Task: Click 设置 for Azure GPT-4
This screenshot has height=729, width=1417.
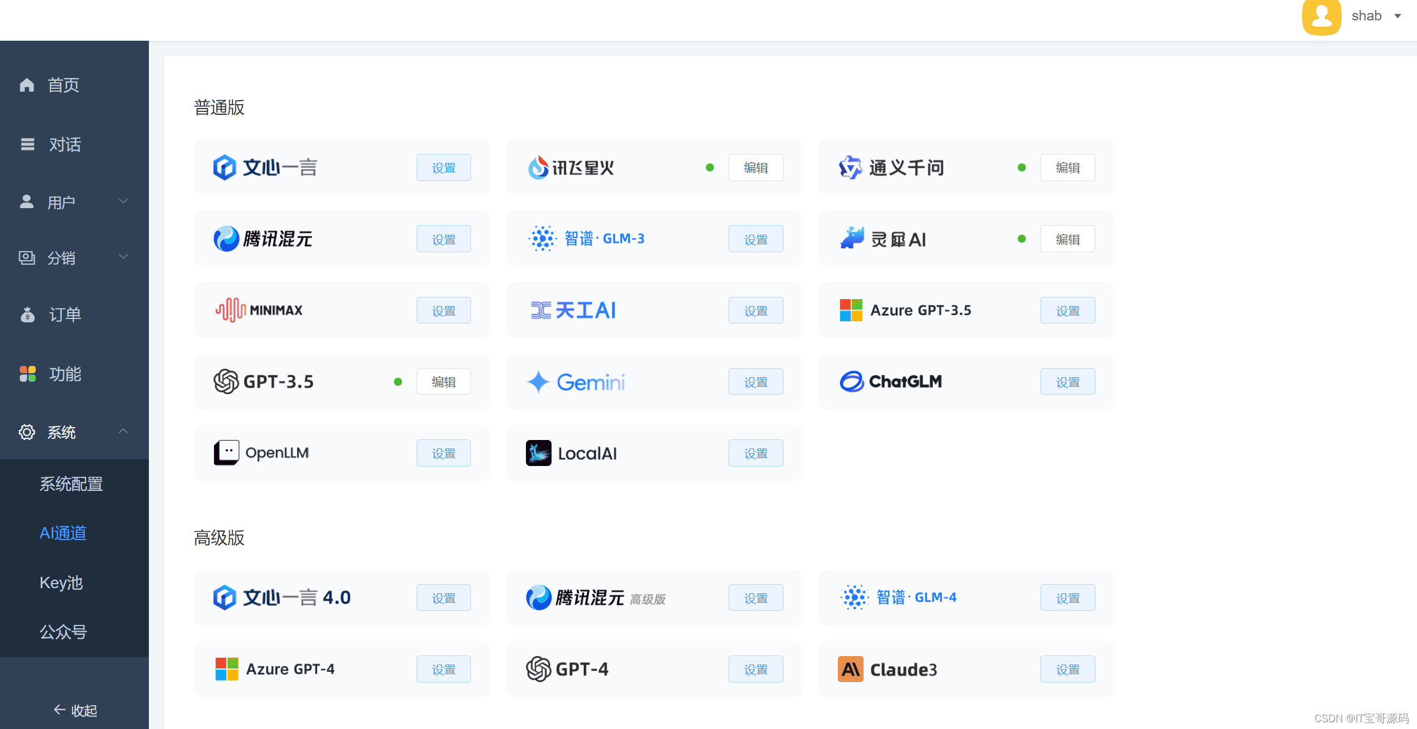Action: point(444,669)
